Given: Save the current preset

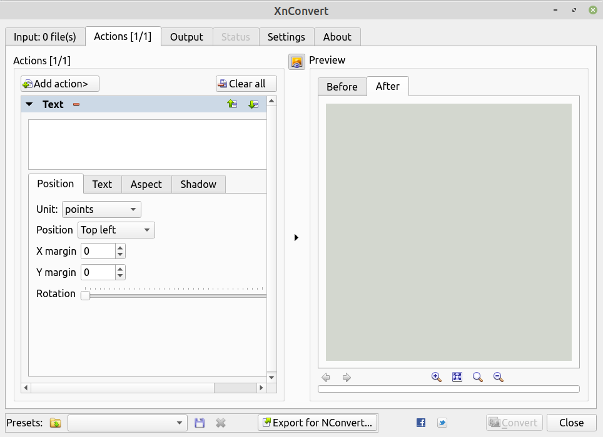Looking at the screenshot, I should (x=200, y=423).
